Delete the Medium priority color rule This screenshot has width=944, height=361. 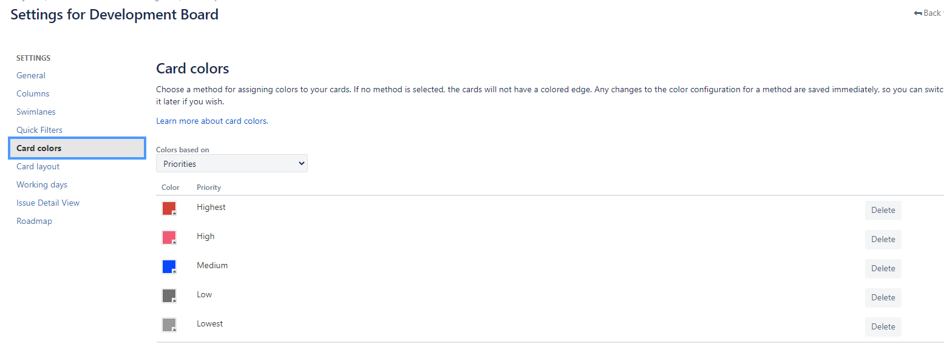coord(883,268)
